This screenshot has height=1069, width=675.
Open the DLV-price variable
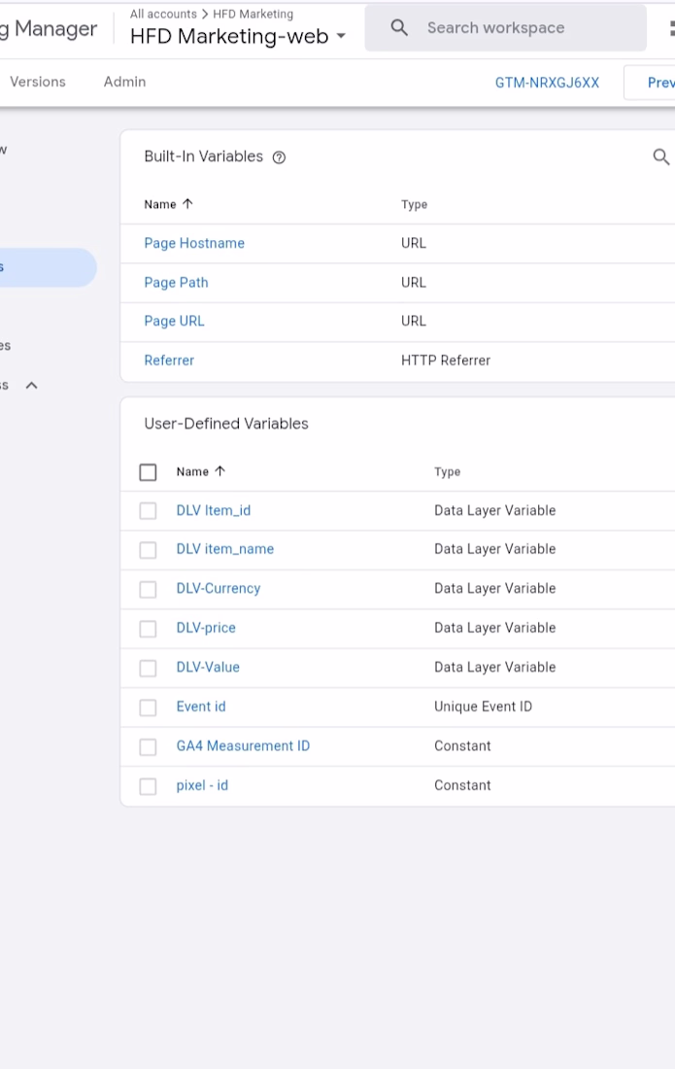[x=206, y=628]
